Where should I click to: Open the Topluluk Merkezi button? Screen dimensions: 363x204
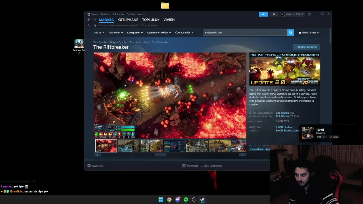[x=307, y=47]
